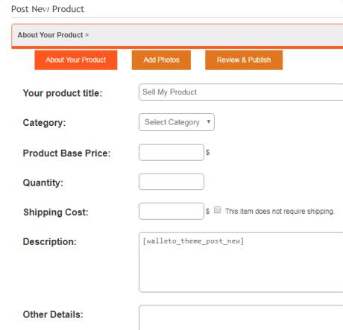
Task: Click the Your product title label
Action: click(x=63, y=93)
